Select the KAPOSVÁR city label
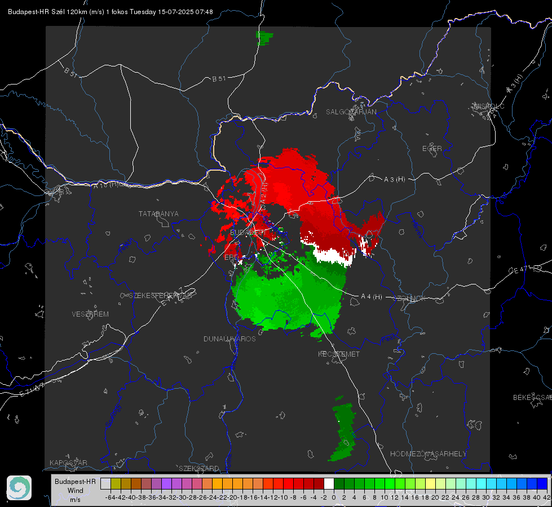 coord(68,462)
